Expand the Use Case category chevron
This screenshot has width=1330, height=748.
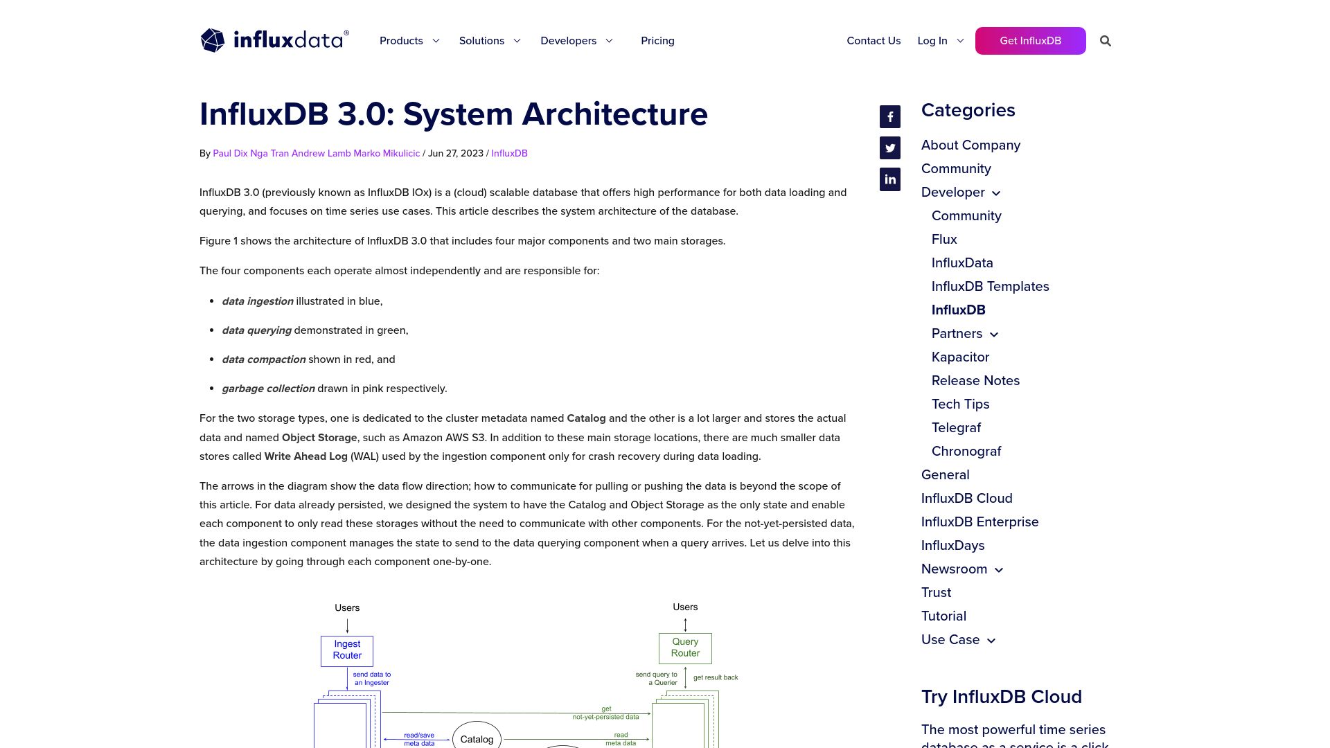(991, 641)
